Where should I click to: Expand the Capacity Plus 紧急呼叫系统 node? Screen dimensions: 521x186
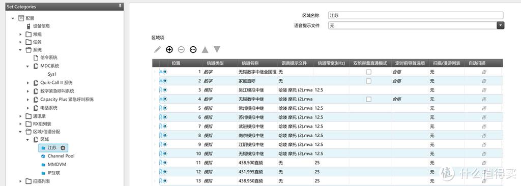(x=28, y=100)
